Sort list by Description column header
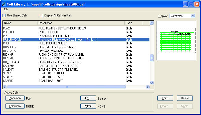The height and width of the screenshot is (115, 201). coord(81,23)
